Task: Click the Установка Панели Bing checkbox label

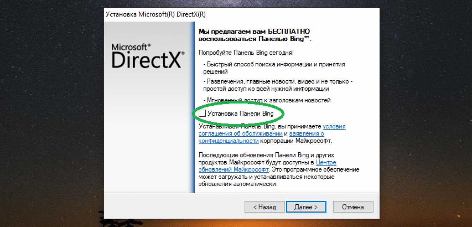Action: point(241,113)
